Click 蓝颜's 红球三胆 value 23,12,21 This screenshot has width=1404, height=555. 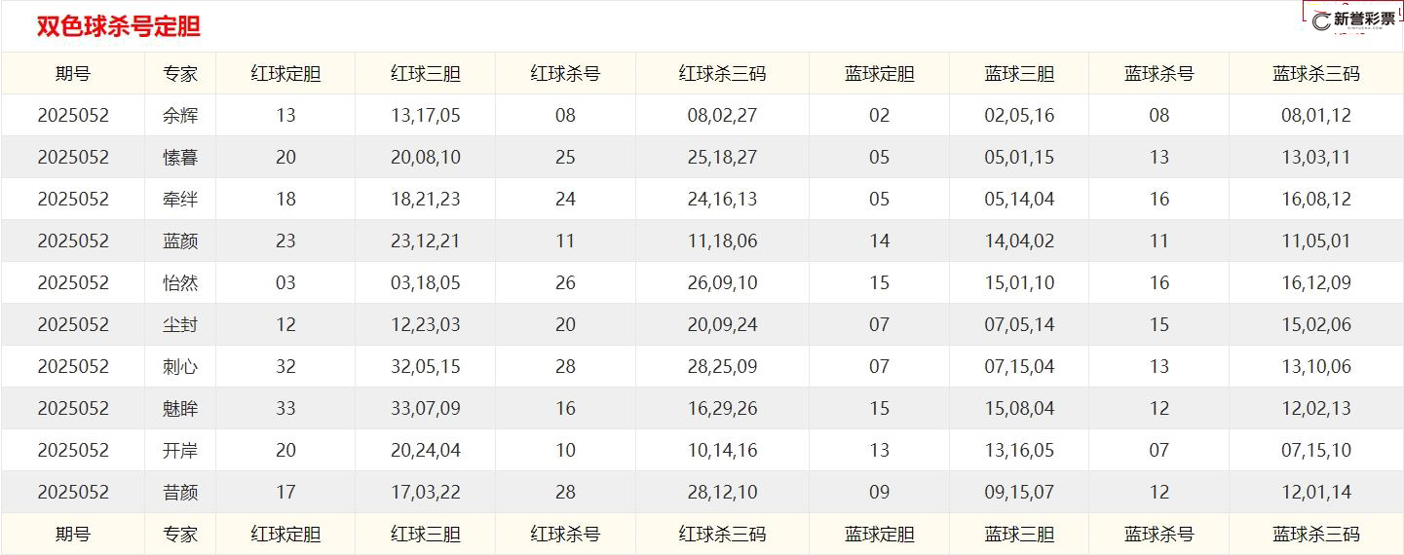click(x=426, y=240)
